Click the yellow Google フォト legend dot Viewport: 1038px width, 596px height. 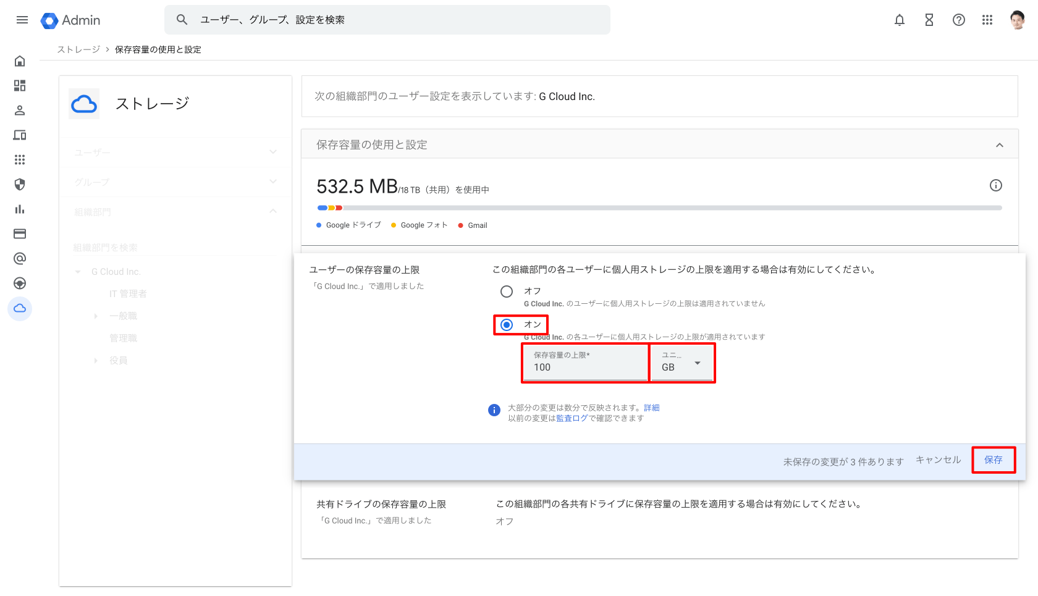394,225
